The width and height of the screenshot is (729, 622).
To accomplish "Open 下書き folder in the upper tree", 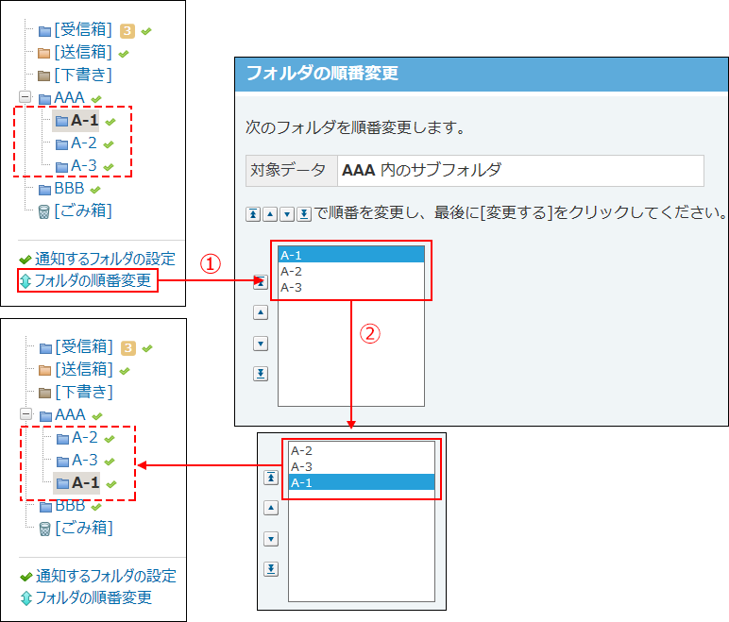I will [83, 75].
